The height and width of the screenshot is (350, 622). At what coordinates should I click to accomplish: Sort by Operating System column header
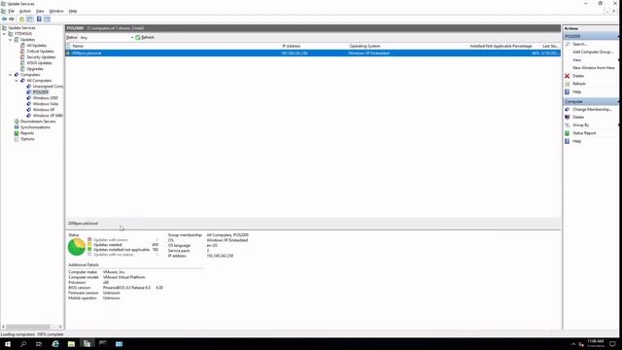(x=364, y=46)
